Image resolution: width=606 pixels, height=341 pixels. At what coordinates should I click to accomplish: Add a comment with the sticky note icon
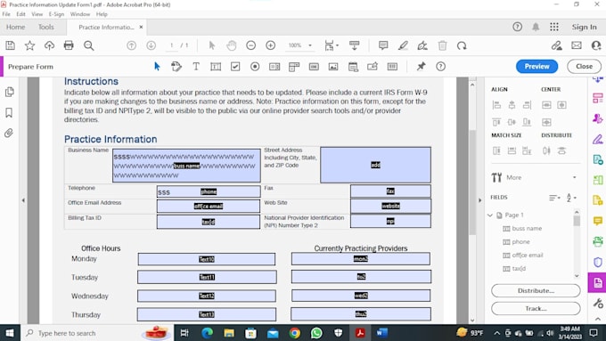coord(383,45)
